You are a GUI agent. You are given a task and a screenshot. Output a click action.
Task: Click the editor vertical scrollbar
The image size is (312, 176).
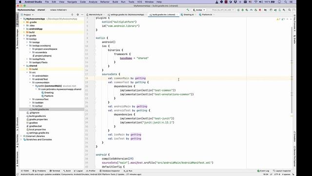click(292, 70)
